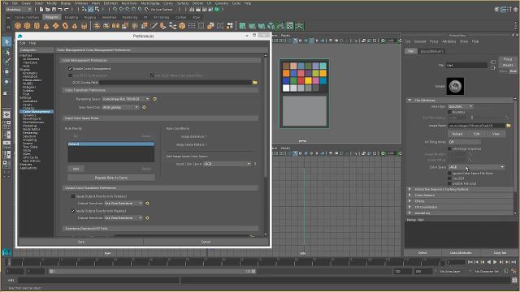
Task: Toggle Apply Output Transform to Playblast checkbox
Action: pos(73,211)
